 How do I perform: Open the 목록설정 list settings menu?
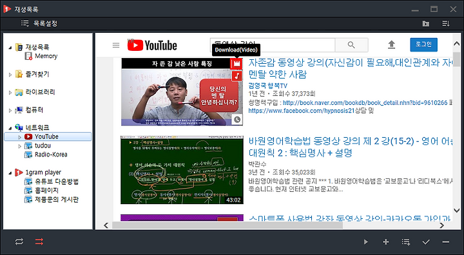39,23
